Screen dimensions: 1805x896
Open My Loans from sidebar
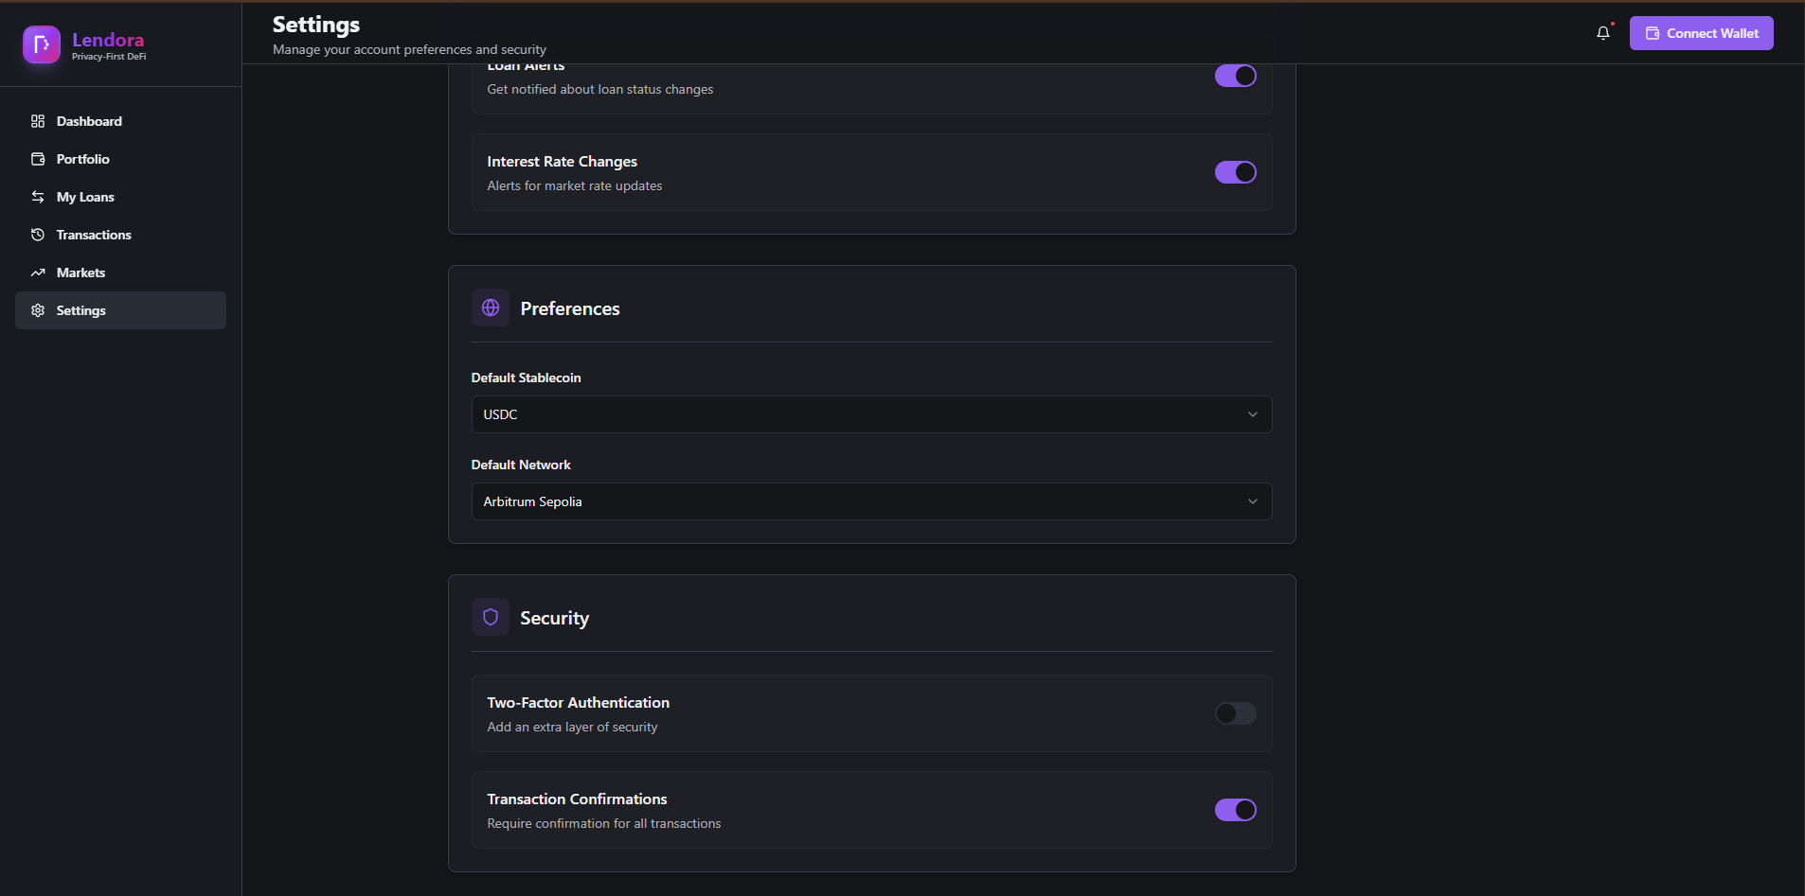click(85, 197)
